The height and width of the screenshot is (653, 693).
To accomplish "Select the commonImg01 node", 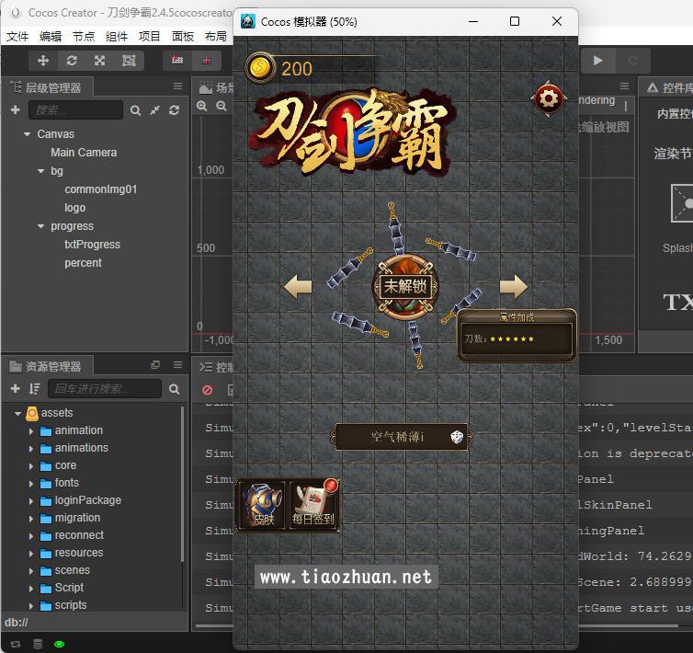I will tap(101, 189).
